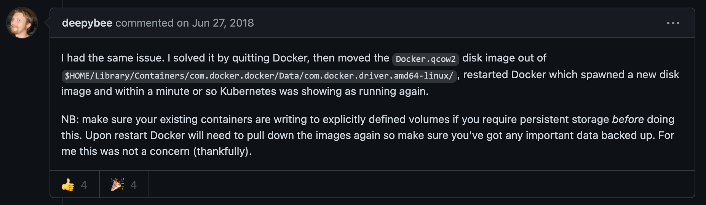Click the Docker.qcow2 inline code snippet
Image resolution: width=706 pixels, height=205 pixels.
[425, 59]
